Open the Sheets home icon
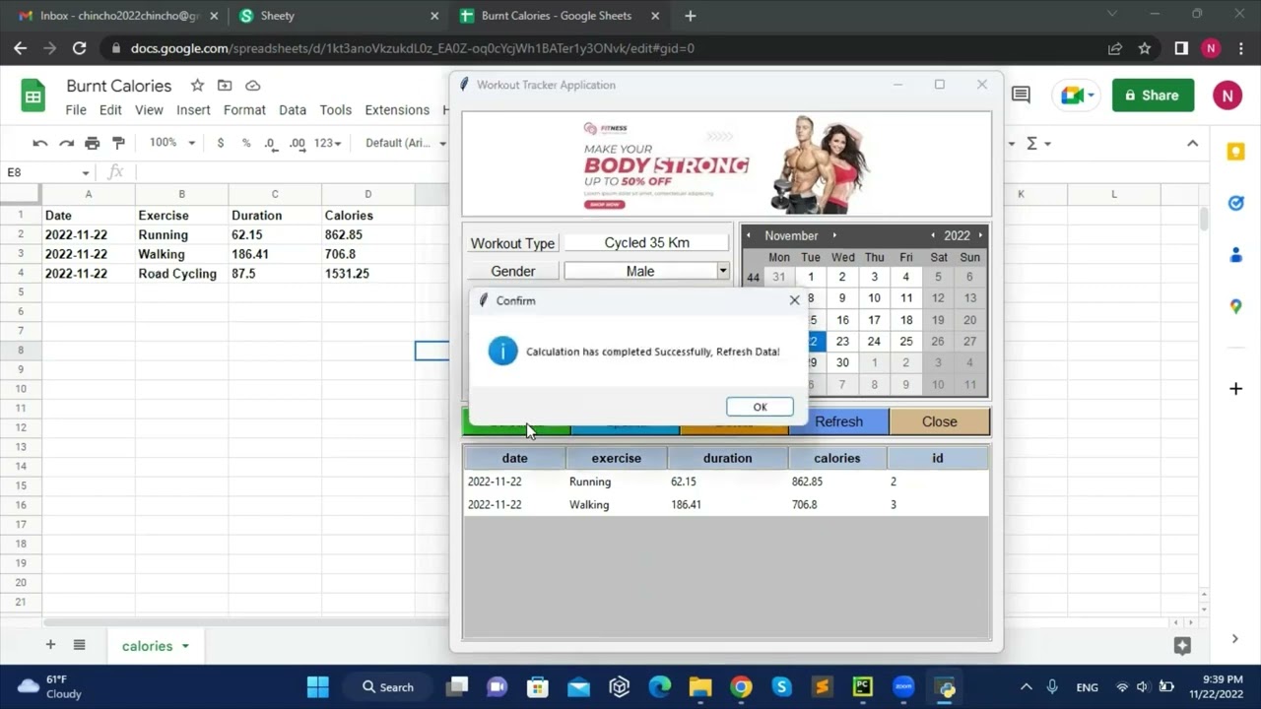Viewport: 1261px width, 709px height. tap(33, 96)
